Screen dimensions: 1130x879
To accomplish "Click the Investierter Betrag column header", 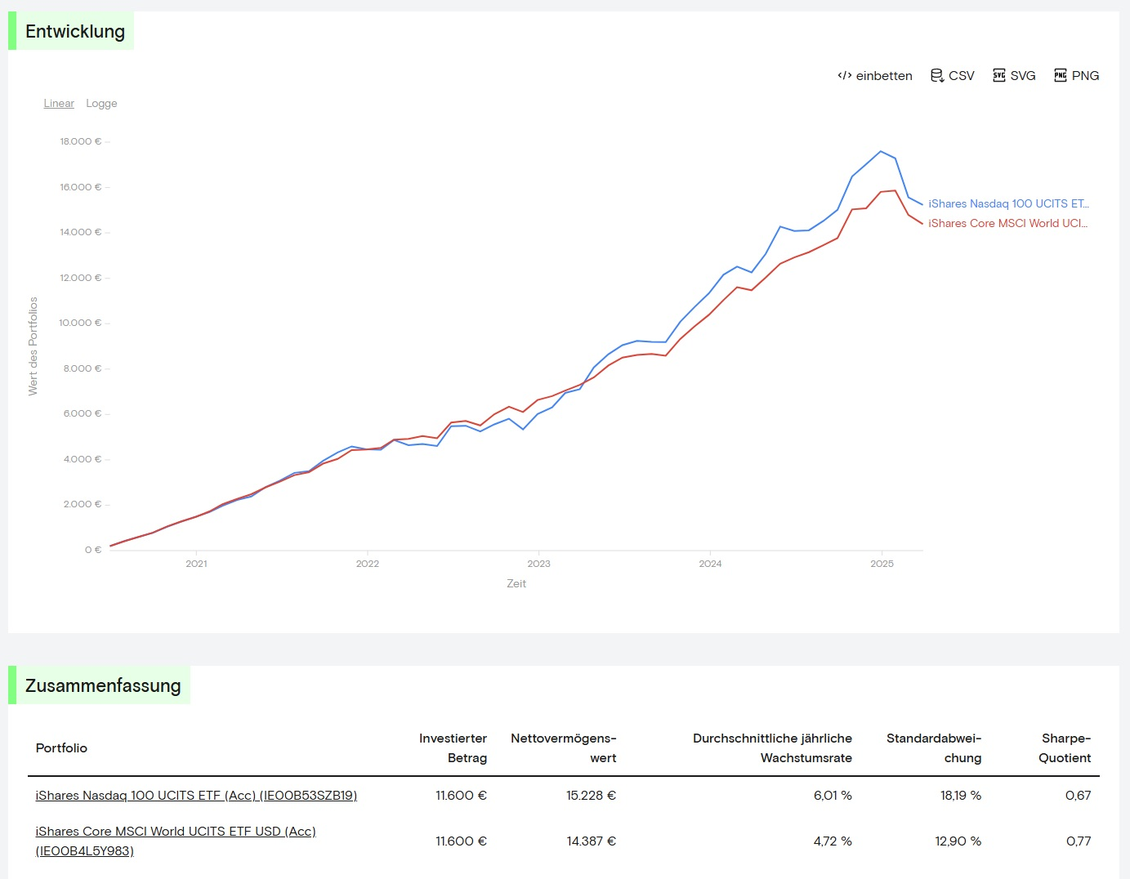I will point(453,747).
